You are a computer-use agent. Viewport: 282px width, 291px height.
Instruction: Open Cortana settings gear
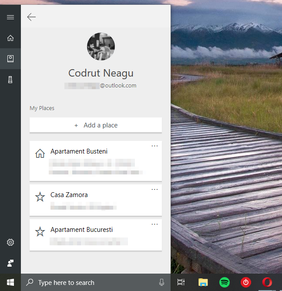pyautogui.click(x=10, y=242)
